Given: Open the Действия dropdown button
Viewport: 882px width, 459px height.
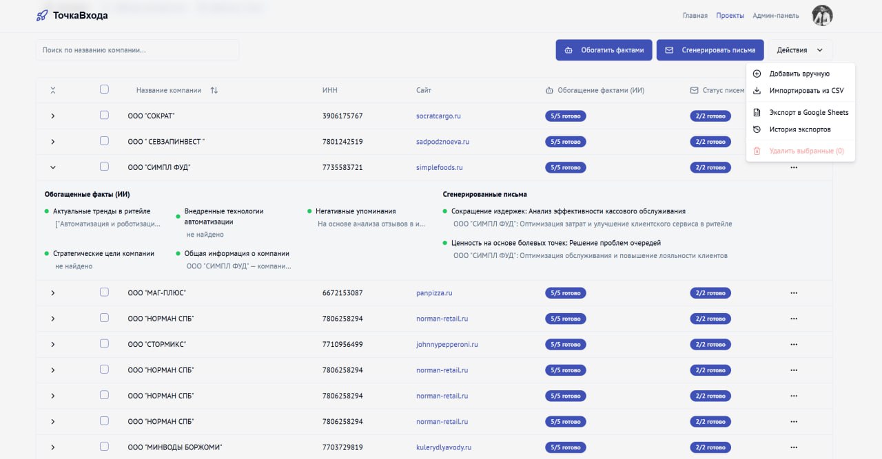Looking at the screenshot, I should [799, 50].
